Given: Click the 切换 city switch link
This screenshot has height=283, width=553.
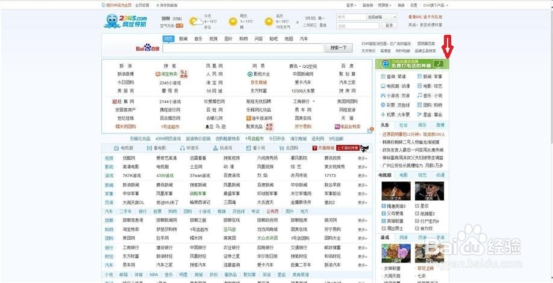Looking at the screenshot, I should (x=177, y=19).
